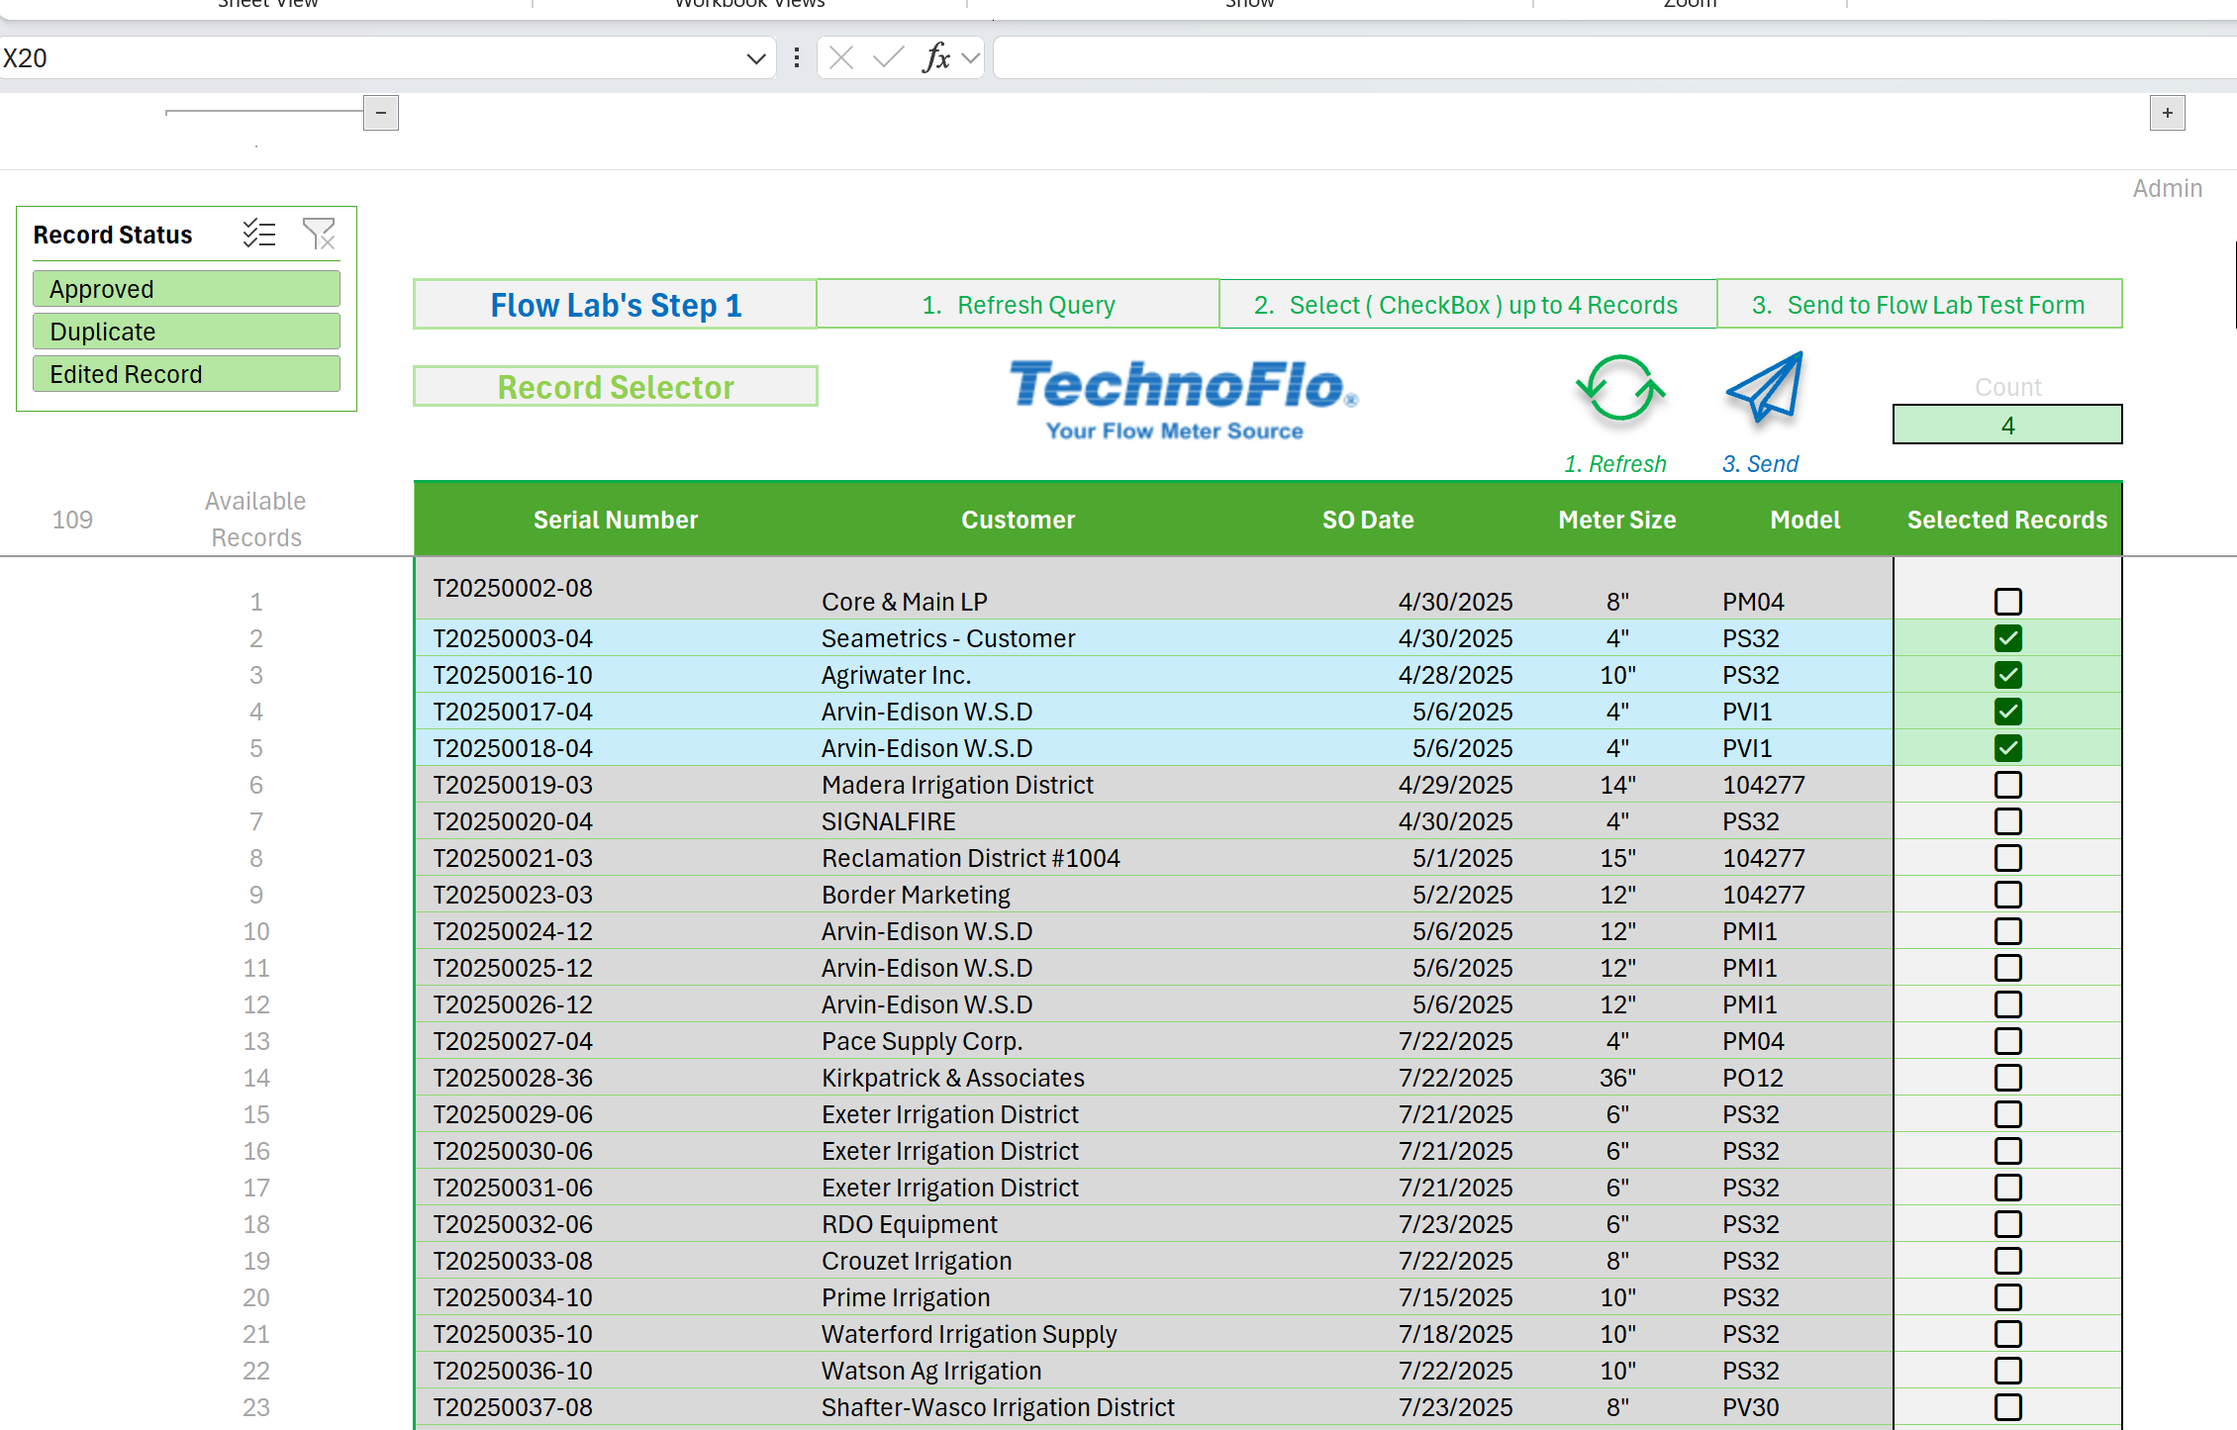Check the Reclamation District #1004 checkbox
This screenshot has height=1430, width=2237.
click(2008, 858)
